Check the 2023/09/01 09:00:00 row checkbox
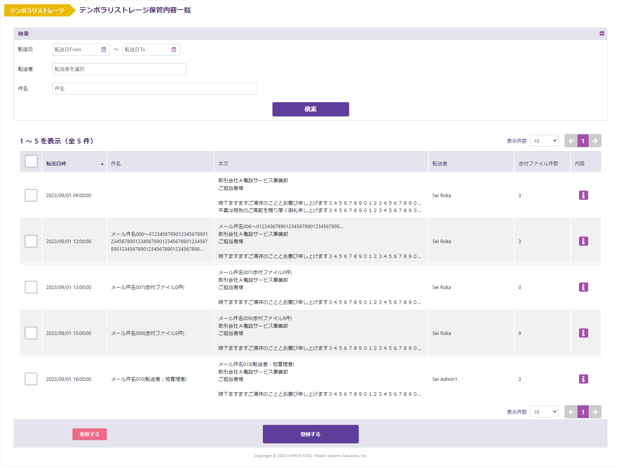 pos(31,195)
